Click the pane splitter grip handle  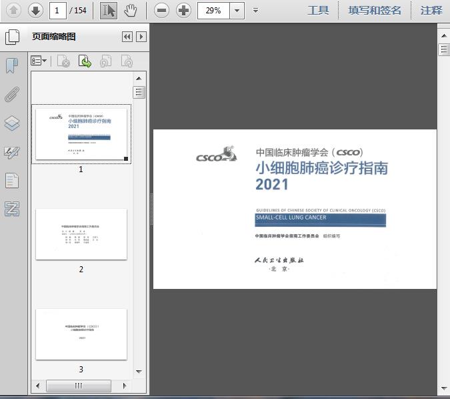[151, 210]
